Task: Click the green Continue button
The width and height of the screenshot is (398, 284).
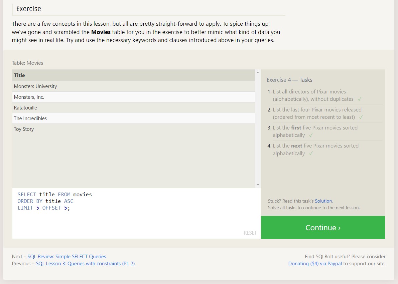Action: [x=323, y=228]
